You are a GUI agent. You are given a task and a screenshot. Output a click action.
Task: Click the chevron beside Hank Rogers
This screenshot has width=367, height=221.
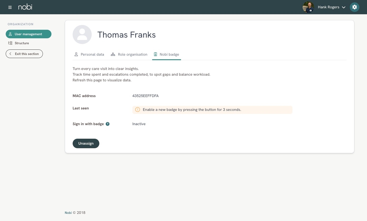(x=343, y=7)
